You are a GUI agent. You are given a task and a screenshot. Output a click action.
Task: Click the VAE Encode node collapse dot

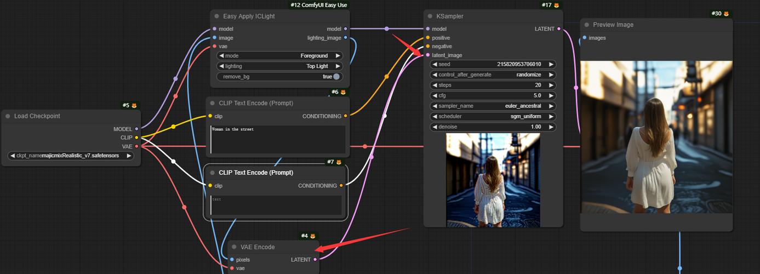234,247
